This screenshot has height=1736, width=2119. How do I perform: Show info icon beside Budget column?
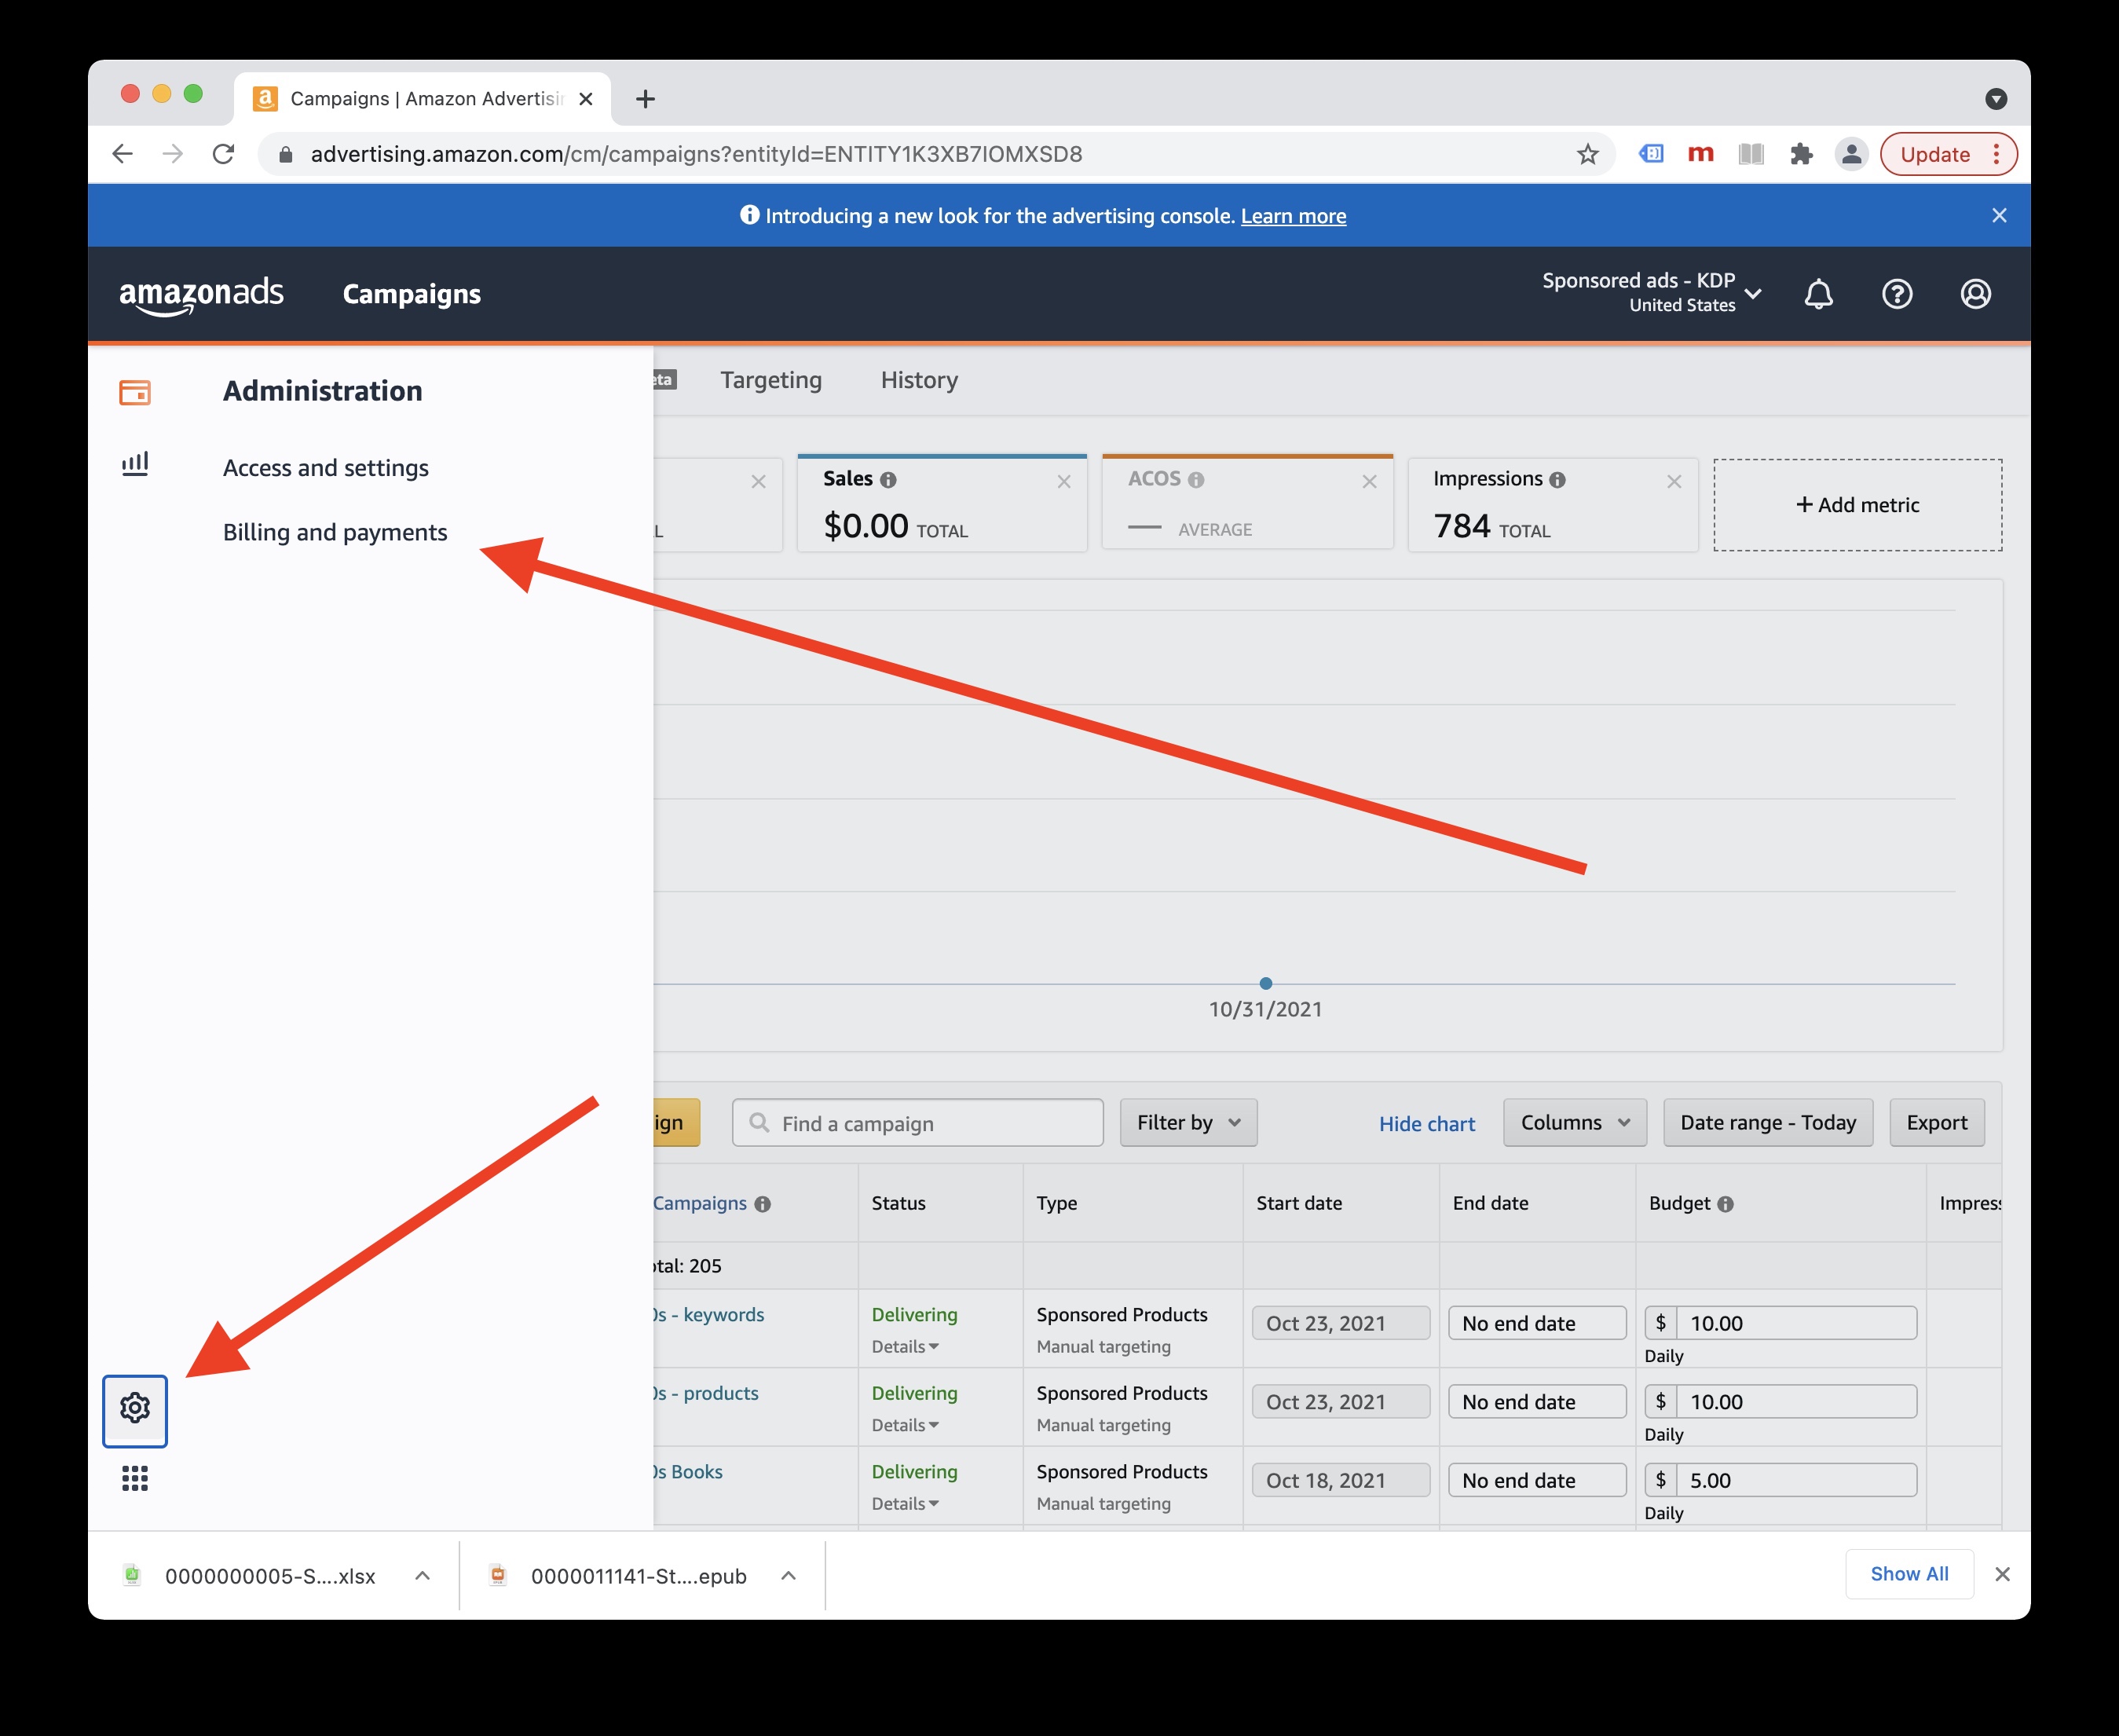pyautogui.click(x=1725, y=1204)
